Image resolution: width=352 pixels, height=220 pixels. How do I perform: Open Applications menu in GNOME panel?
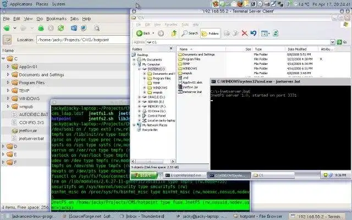(x=21, y=4)
